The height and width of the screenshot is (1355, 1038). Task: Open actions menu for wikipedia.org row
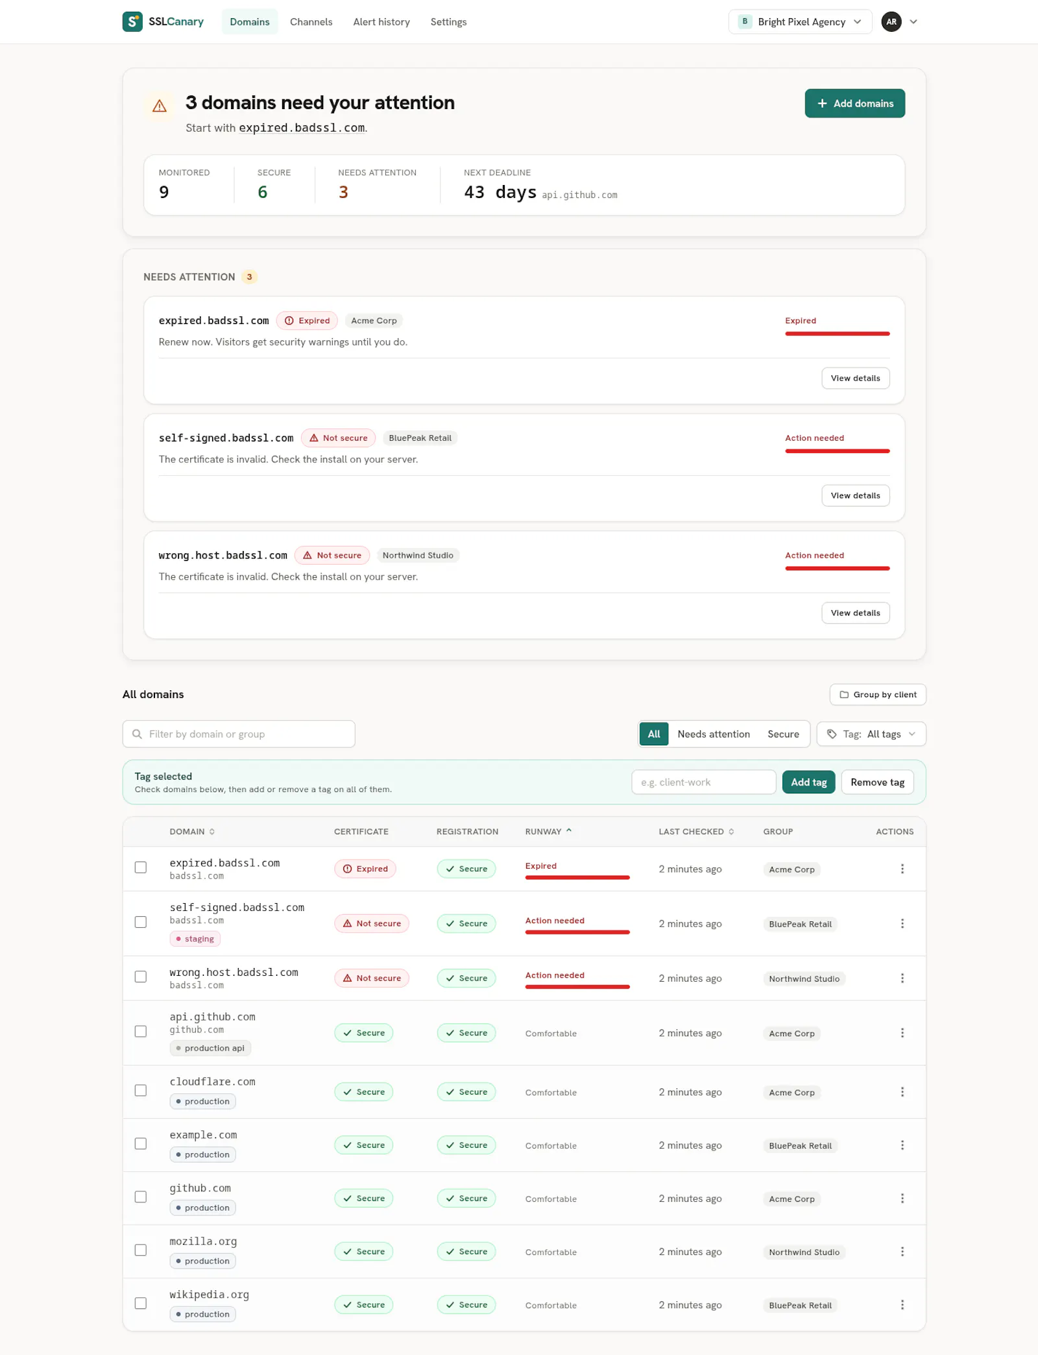(902, 1304)
